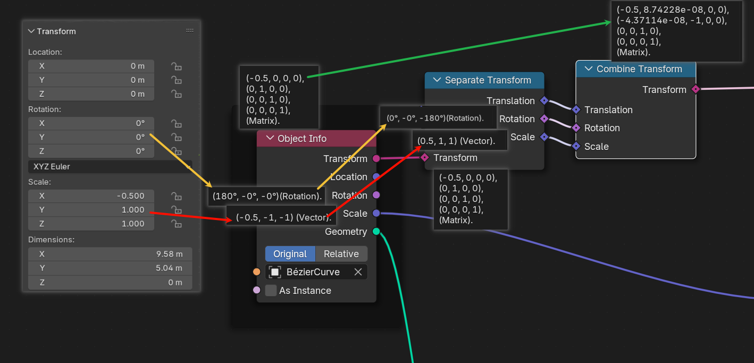
Task: Click the (0.5, 1, 1) (Vector) tooltip text
Action: [456, 141]
